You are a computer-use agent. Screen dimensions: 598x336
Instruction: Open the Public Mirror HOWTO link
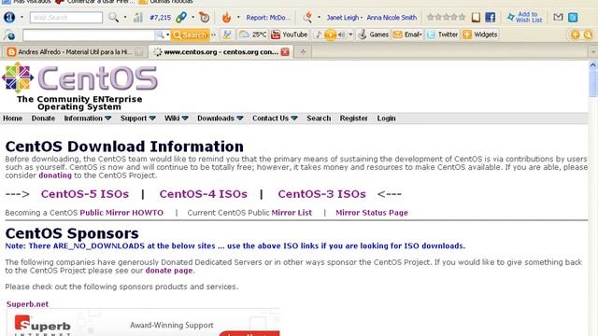121,213
